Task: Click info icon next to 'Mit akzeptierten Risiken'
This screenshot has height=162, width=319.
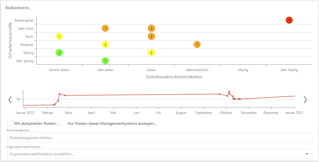Action: pyautogui.click(x=57, y=124)
